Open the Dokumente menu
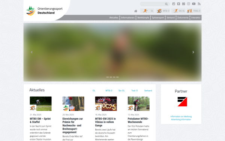 pos(183,18)
